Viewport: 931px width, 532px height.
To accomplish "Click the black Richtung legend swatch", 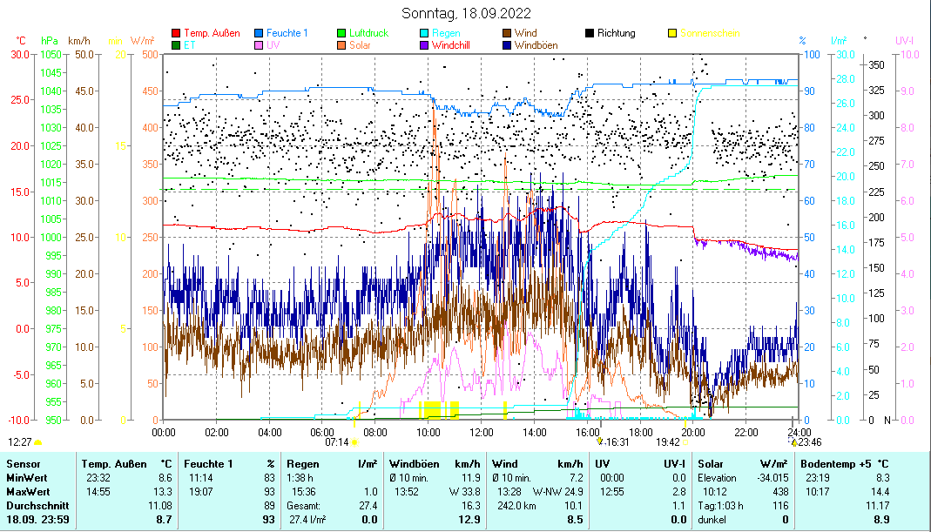I will (x=590, y=33).
